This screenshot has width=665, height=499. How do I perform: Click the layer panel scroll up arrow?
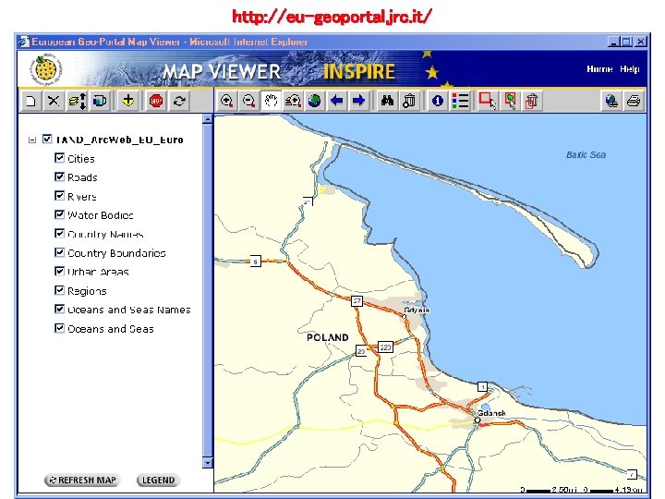point(208,119)
